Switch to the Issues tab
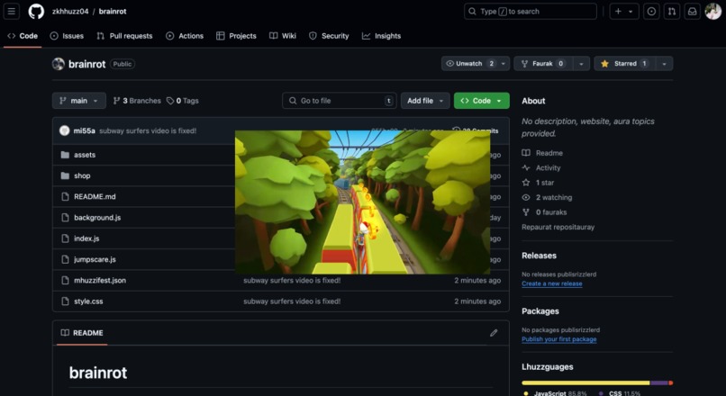726x396 pixels. (68, 36)
